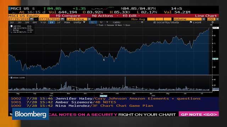
Task: Open message 1001 from Amber Sizemore
Action: [x=63, y=102]
